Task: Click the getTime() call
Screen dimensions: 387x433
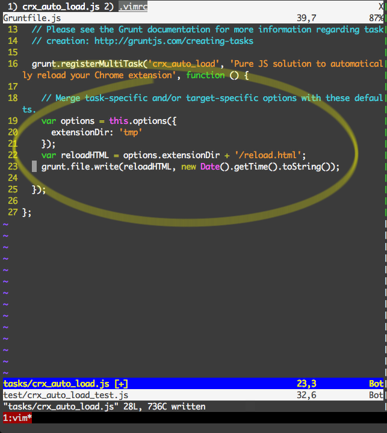Action: [256, 167]
